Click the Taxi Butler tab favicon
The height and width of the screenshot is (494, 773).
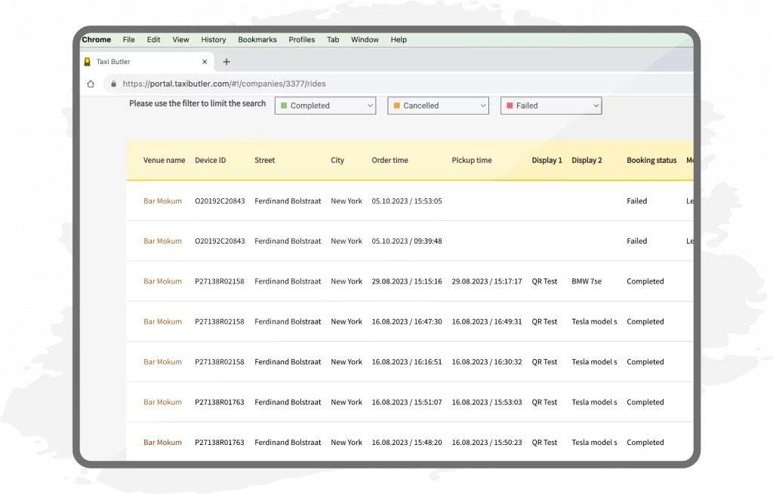pos(88,62)
